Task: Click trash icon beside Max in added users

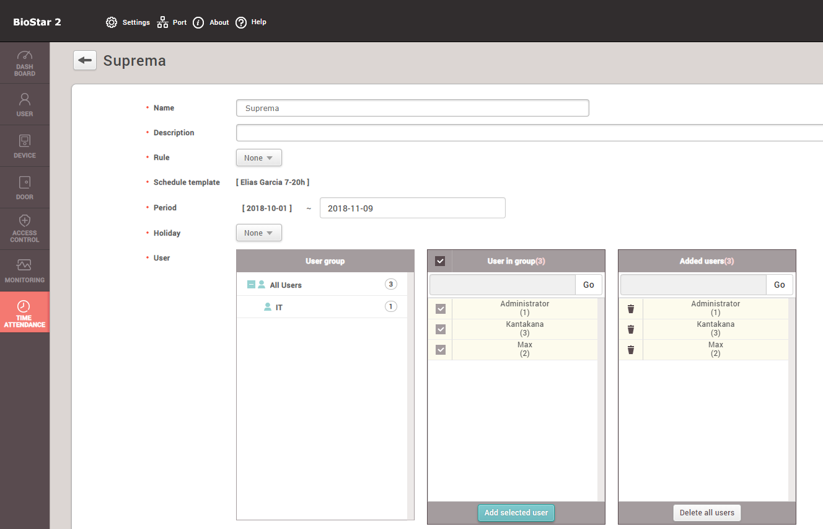Action: point(631,350)
